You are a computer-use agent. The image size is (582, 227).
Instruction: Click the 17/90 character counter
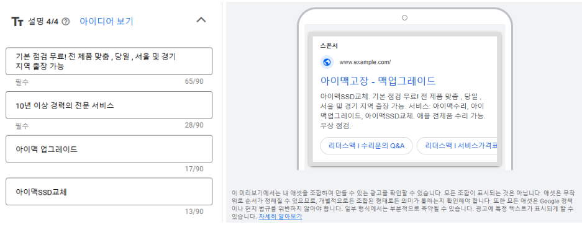coord(194,169)
